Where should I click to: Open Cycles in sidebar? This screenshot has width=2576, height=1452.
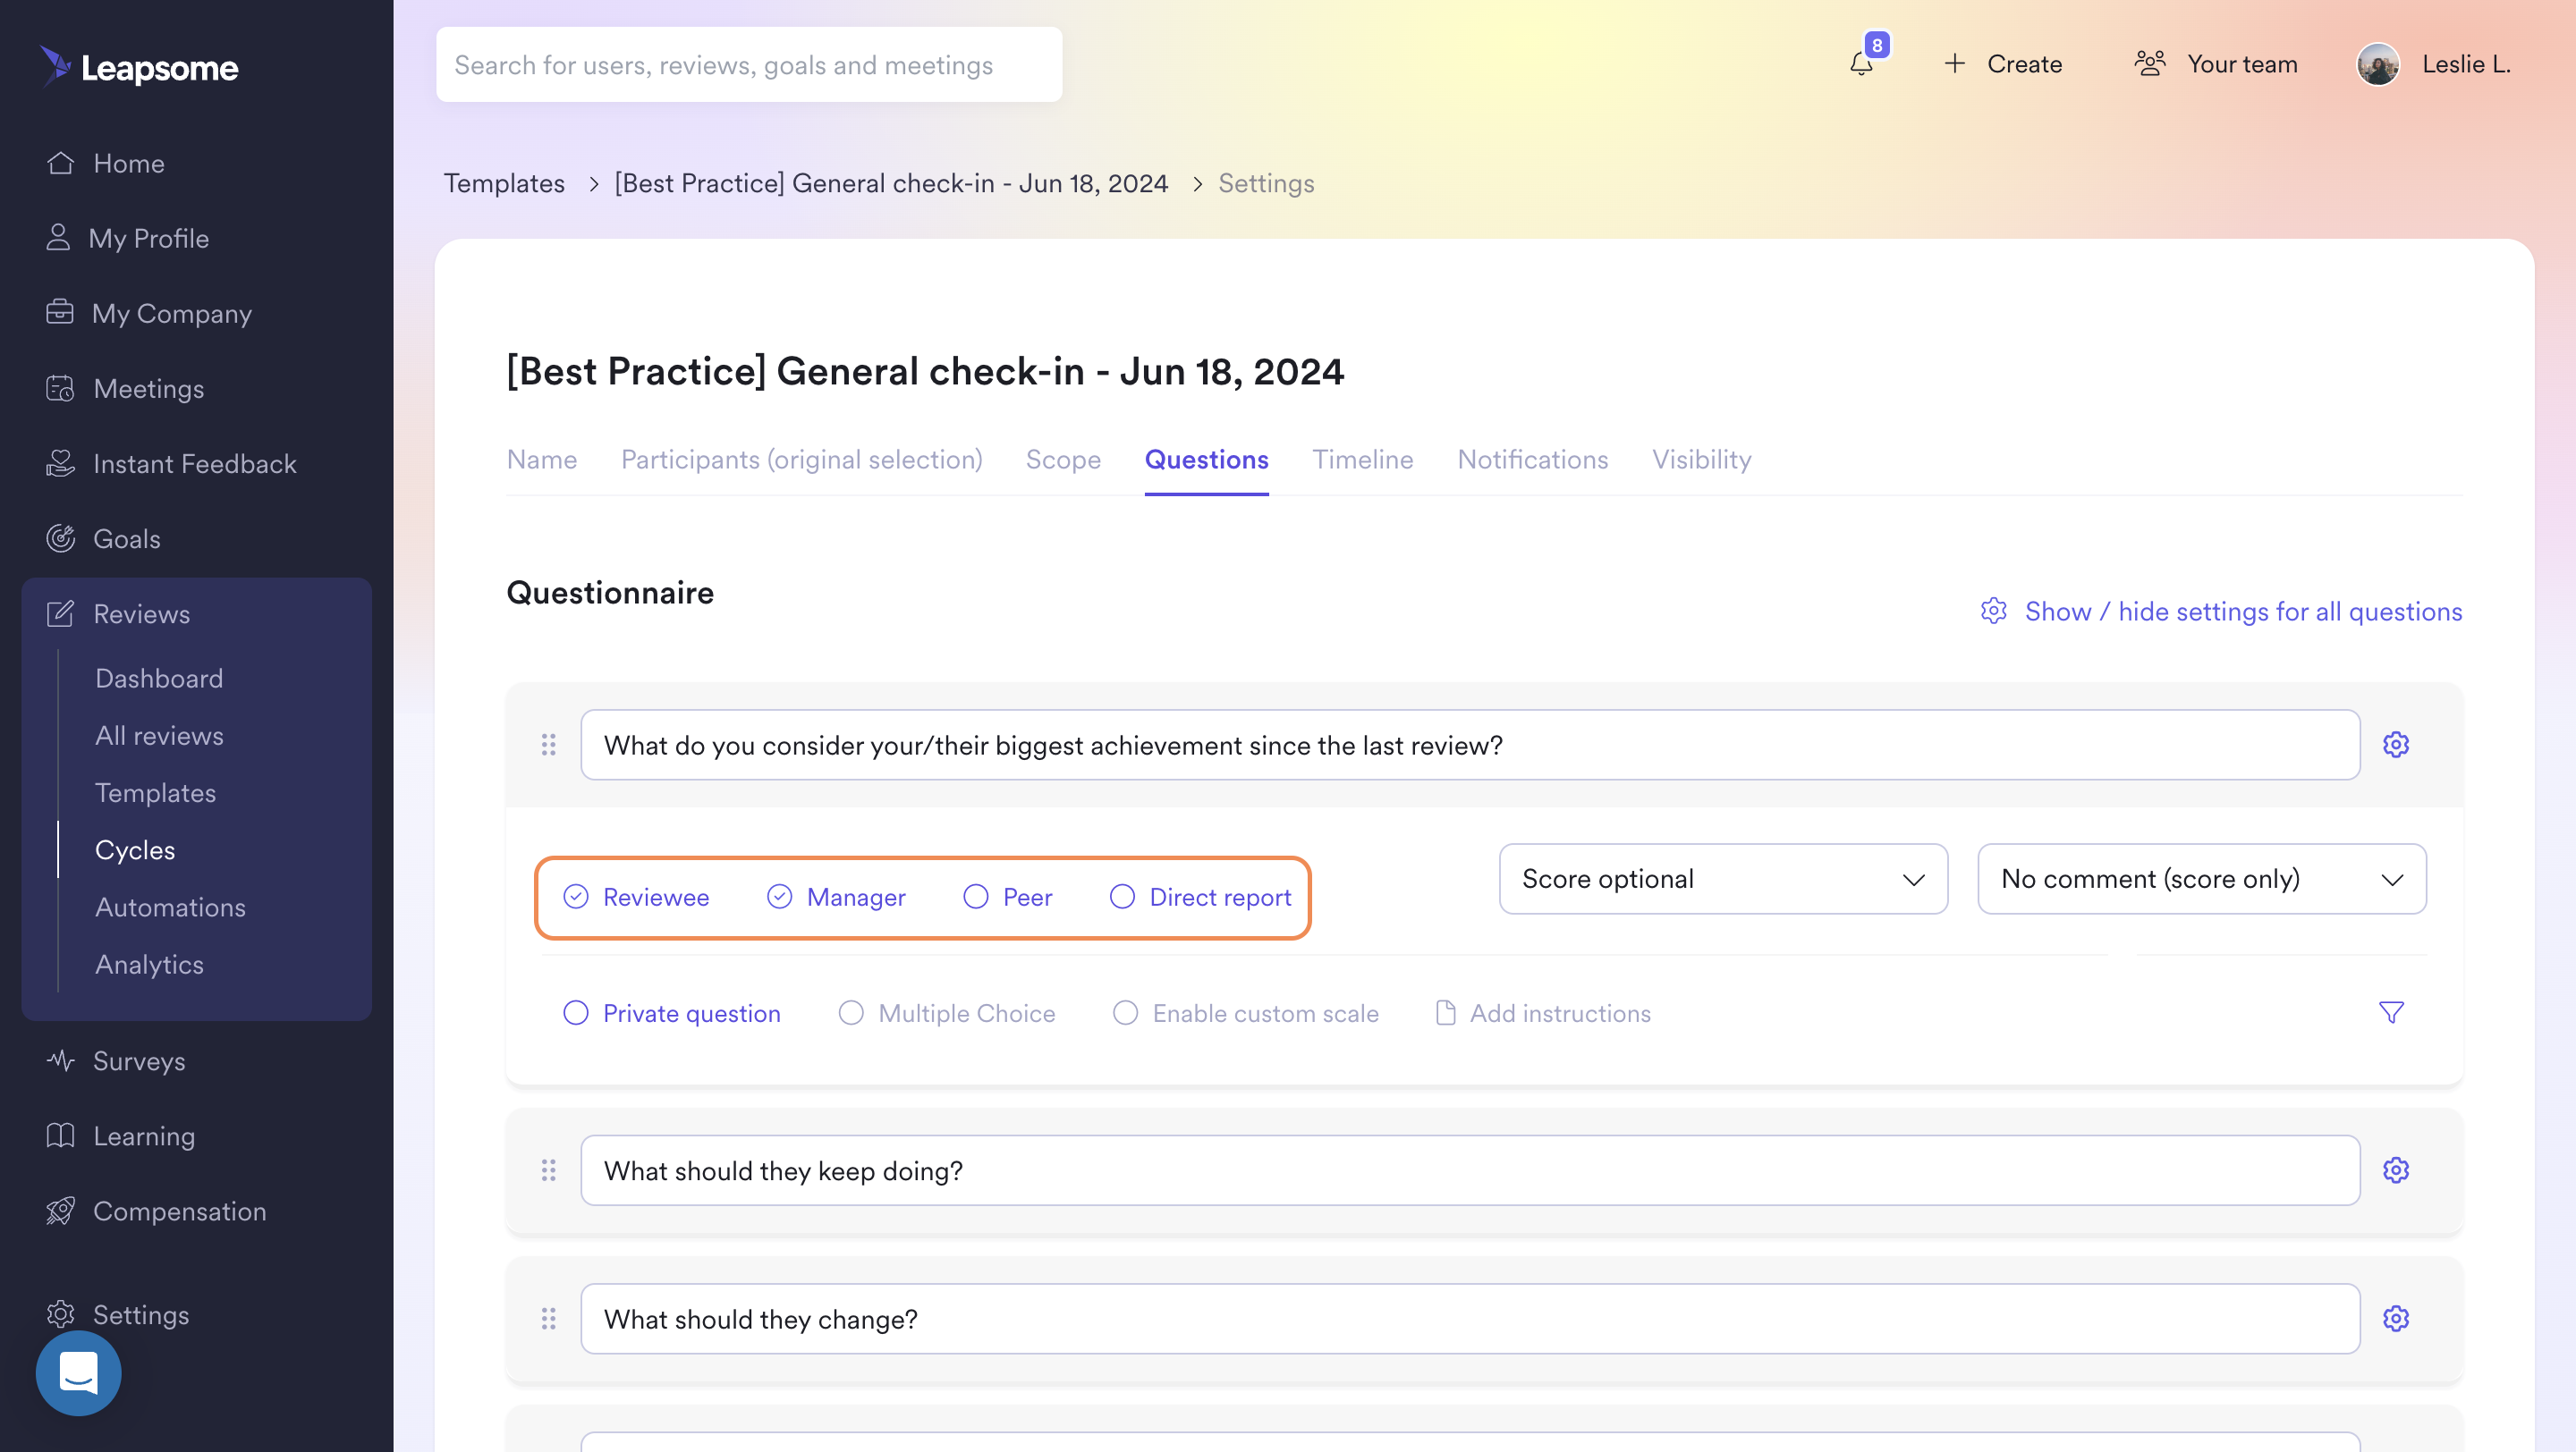[135, 849]
